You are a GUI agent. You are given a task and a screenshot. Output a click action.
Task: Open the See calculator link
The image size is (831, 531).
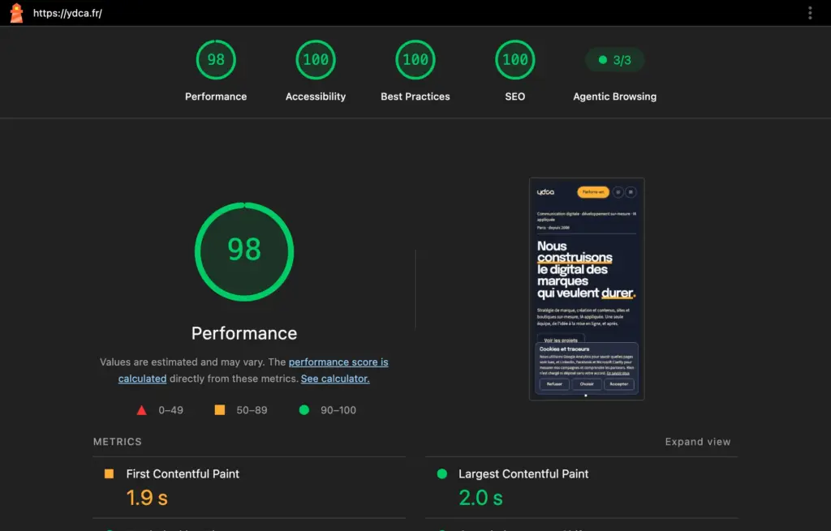pos(335,379)
